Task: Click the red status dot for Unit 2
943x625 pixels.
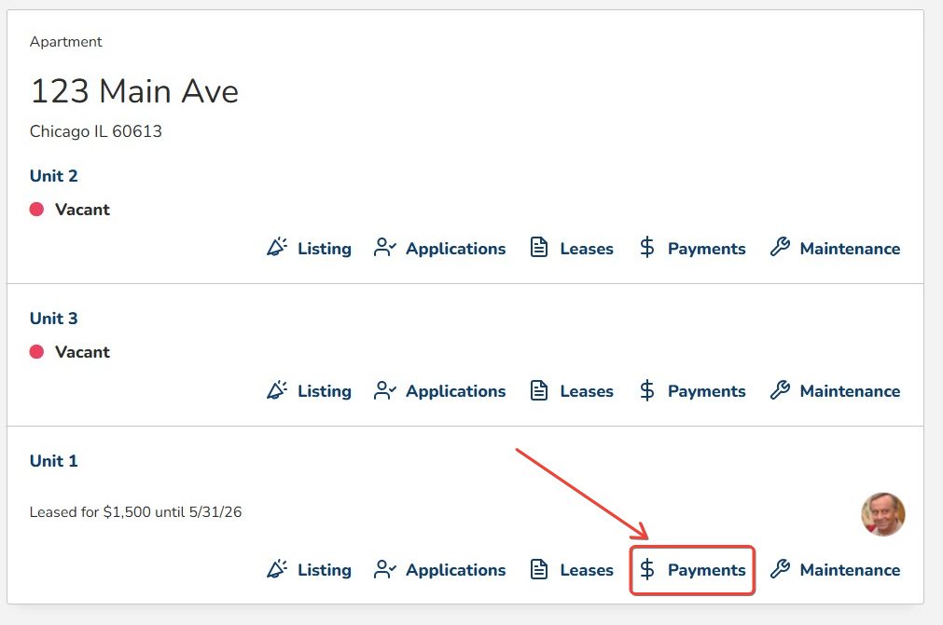Action: (36, 209)
